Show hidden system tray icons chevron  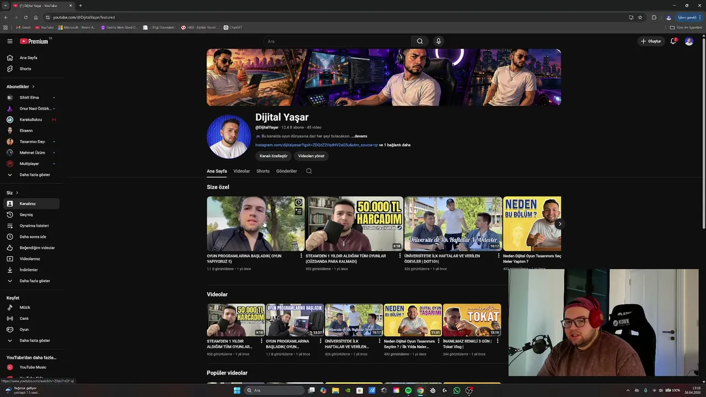point(628,390)
